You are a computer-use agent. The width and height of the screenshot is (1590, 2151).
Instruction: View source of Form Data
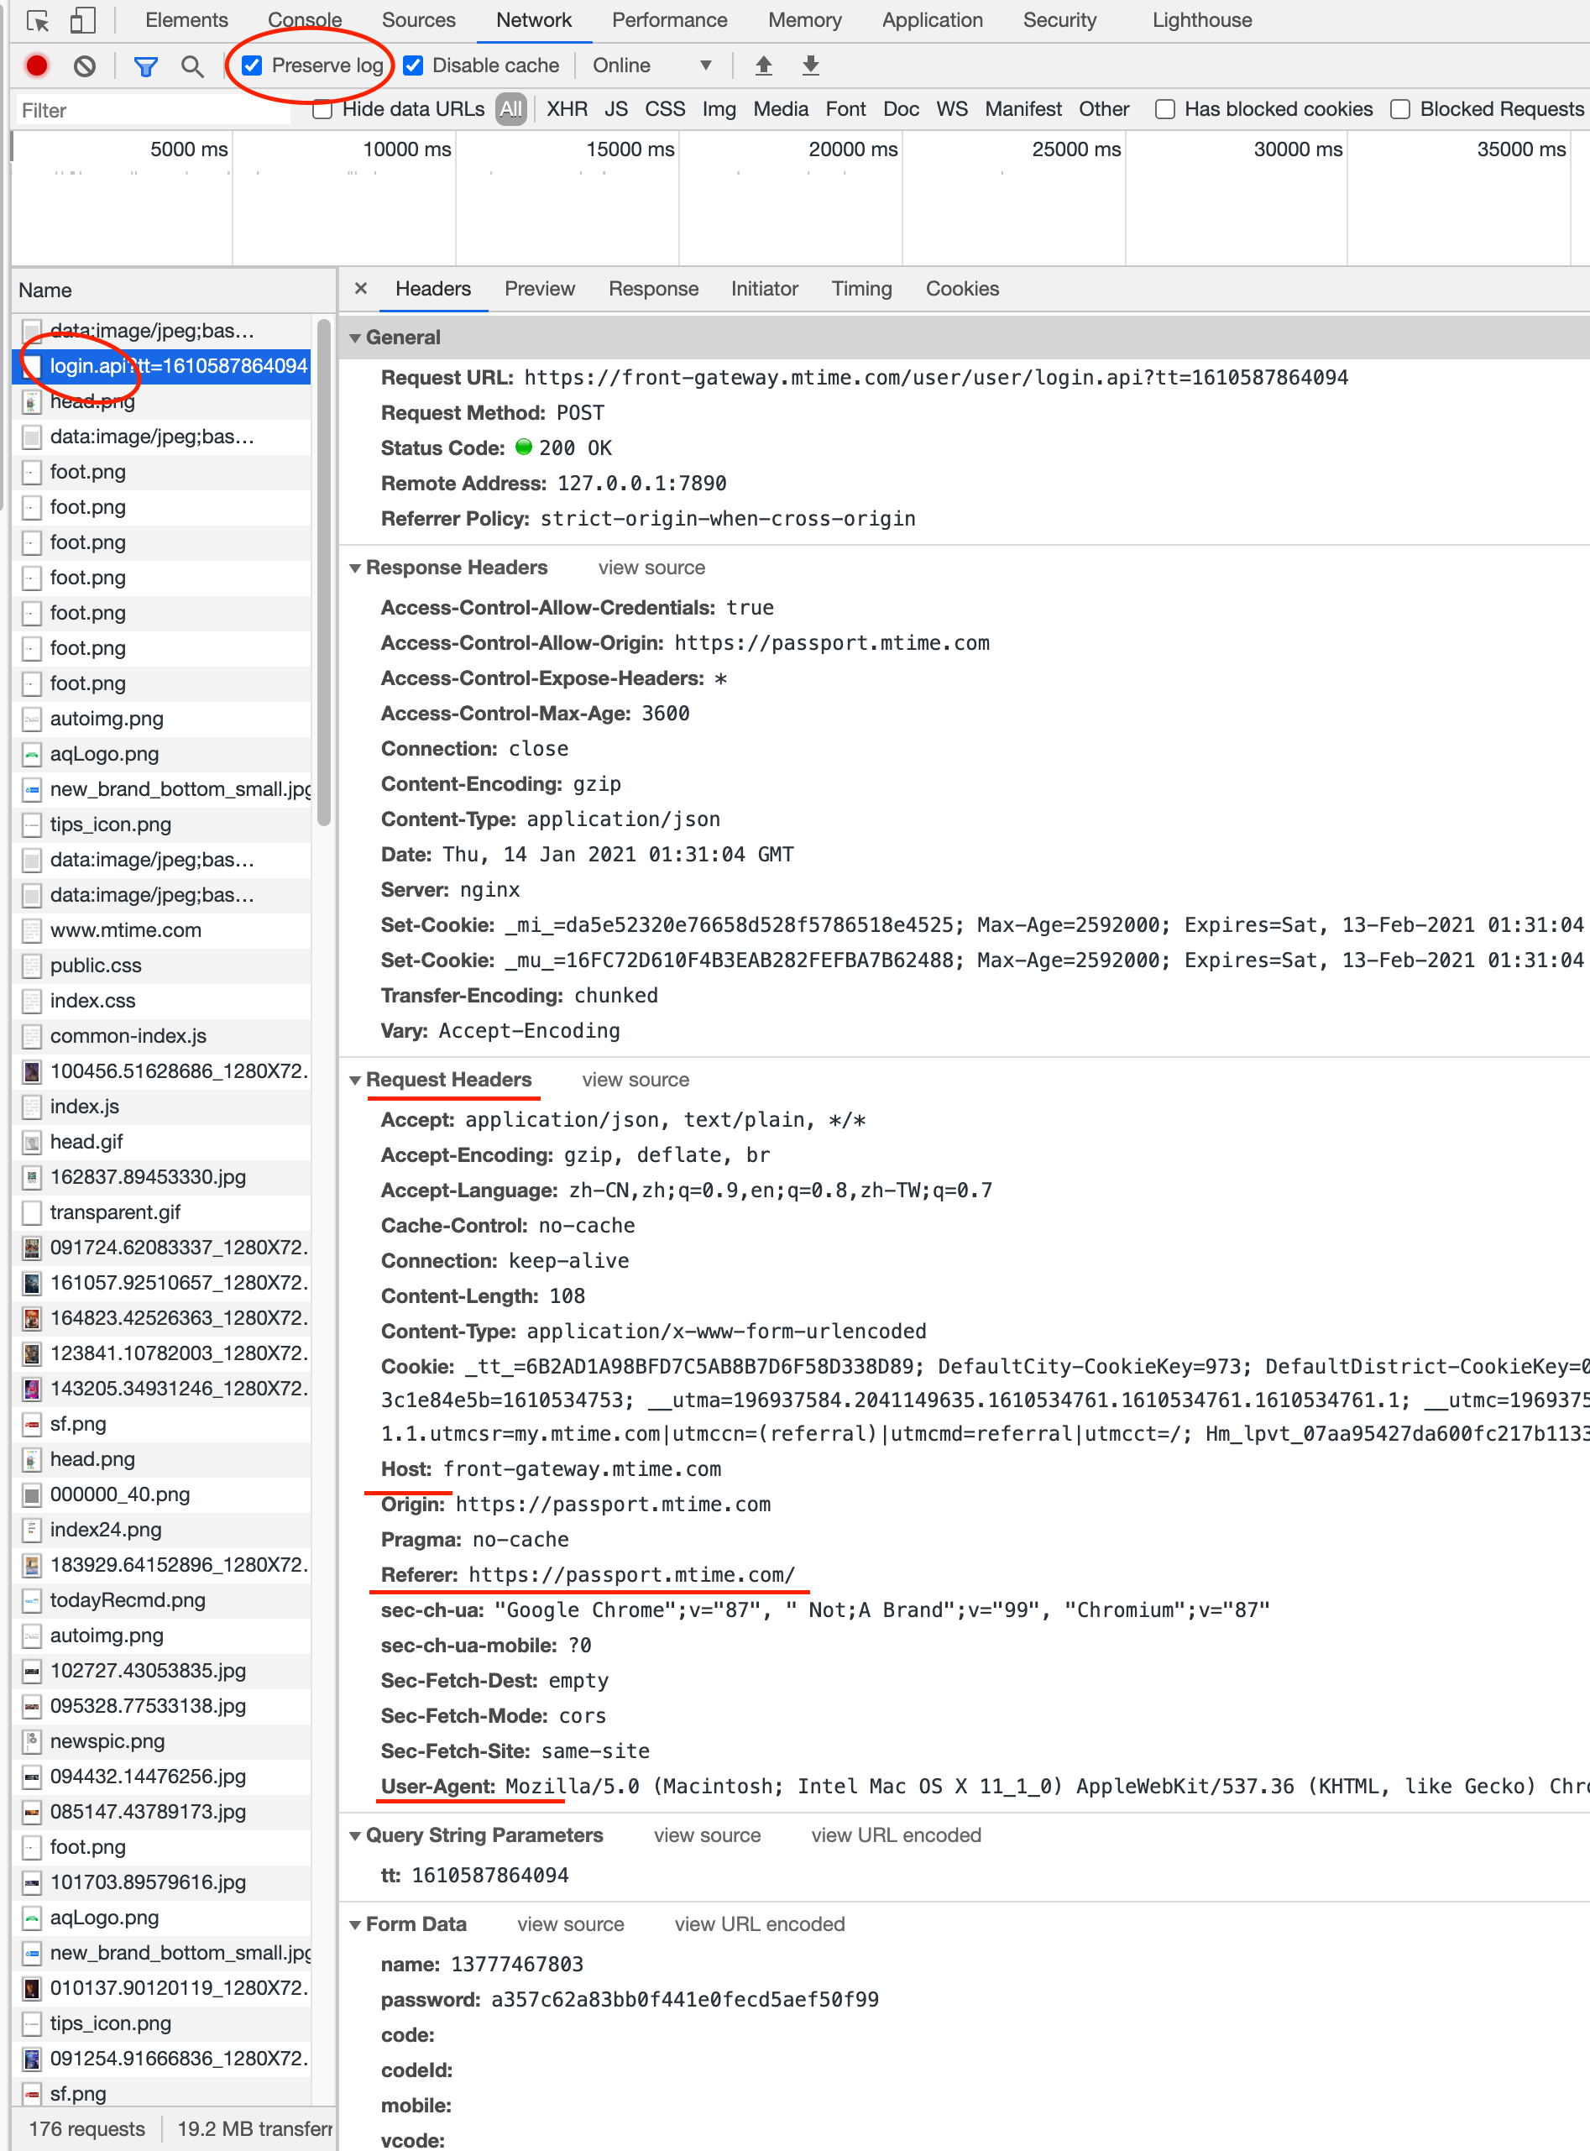tap(571, 1925)
